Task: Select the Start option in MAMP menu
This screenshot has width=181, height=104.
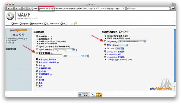Action: (15, 24)
